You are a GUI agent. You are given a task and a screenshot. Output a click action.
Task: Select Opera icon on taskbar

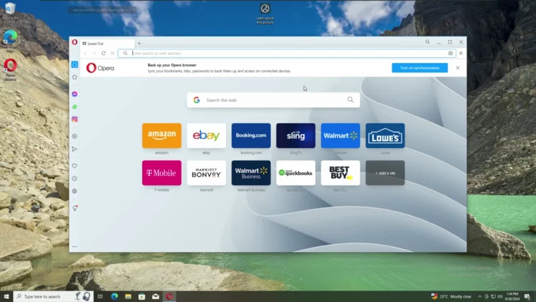(169, 296)
